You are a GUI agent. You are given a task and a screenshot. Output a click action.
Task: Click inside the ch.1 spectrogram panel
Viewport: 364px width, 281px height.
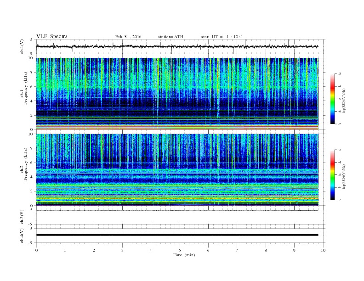click(177, 94)
